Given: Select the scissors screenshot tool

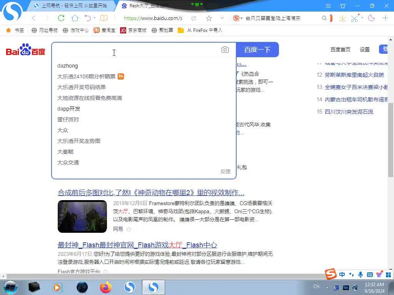Looking at the screenshot, I should 354,18.
